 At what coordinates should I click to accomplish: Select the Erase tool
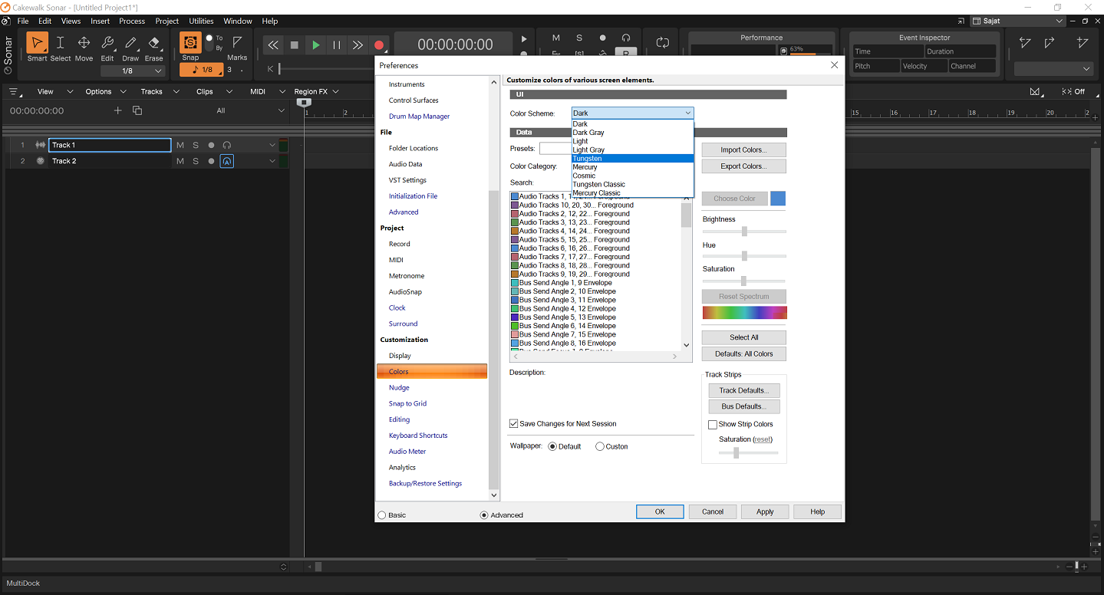pyautogui.click(x=154, y=44)
